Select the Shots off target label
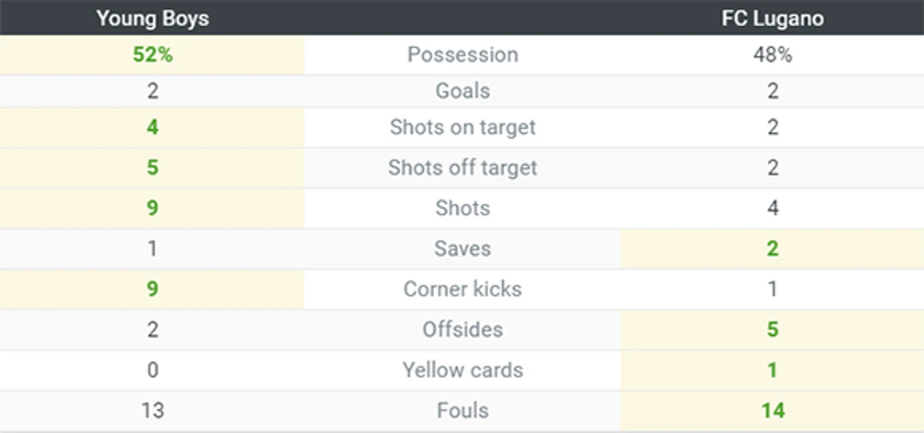This screenshot has height=433, width=924. pos(463,168)
